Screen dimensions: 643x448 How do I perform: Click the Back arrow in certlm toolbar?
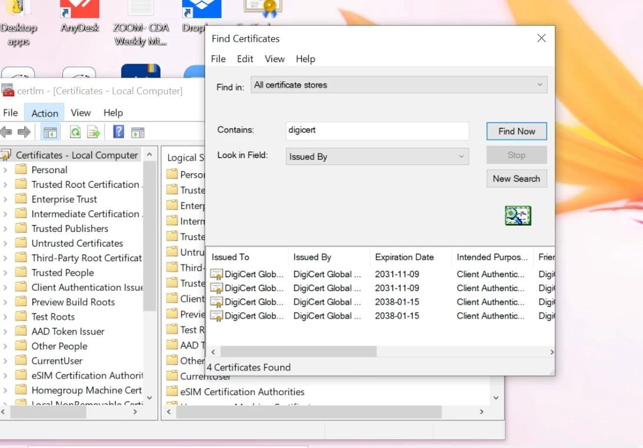tap(6, 132)
